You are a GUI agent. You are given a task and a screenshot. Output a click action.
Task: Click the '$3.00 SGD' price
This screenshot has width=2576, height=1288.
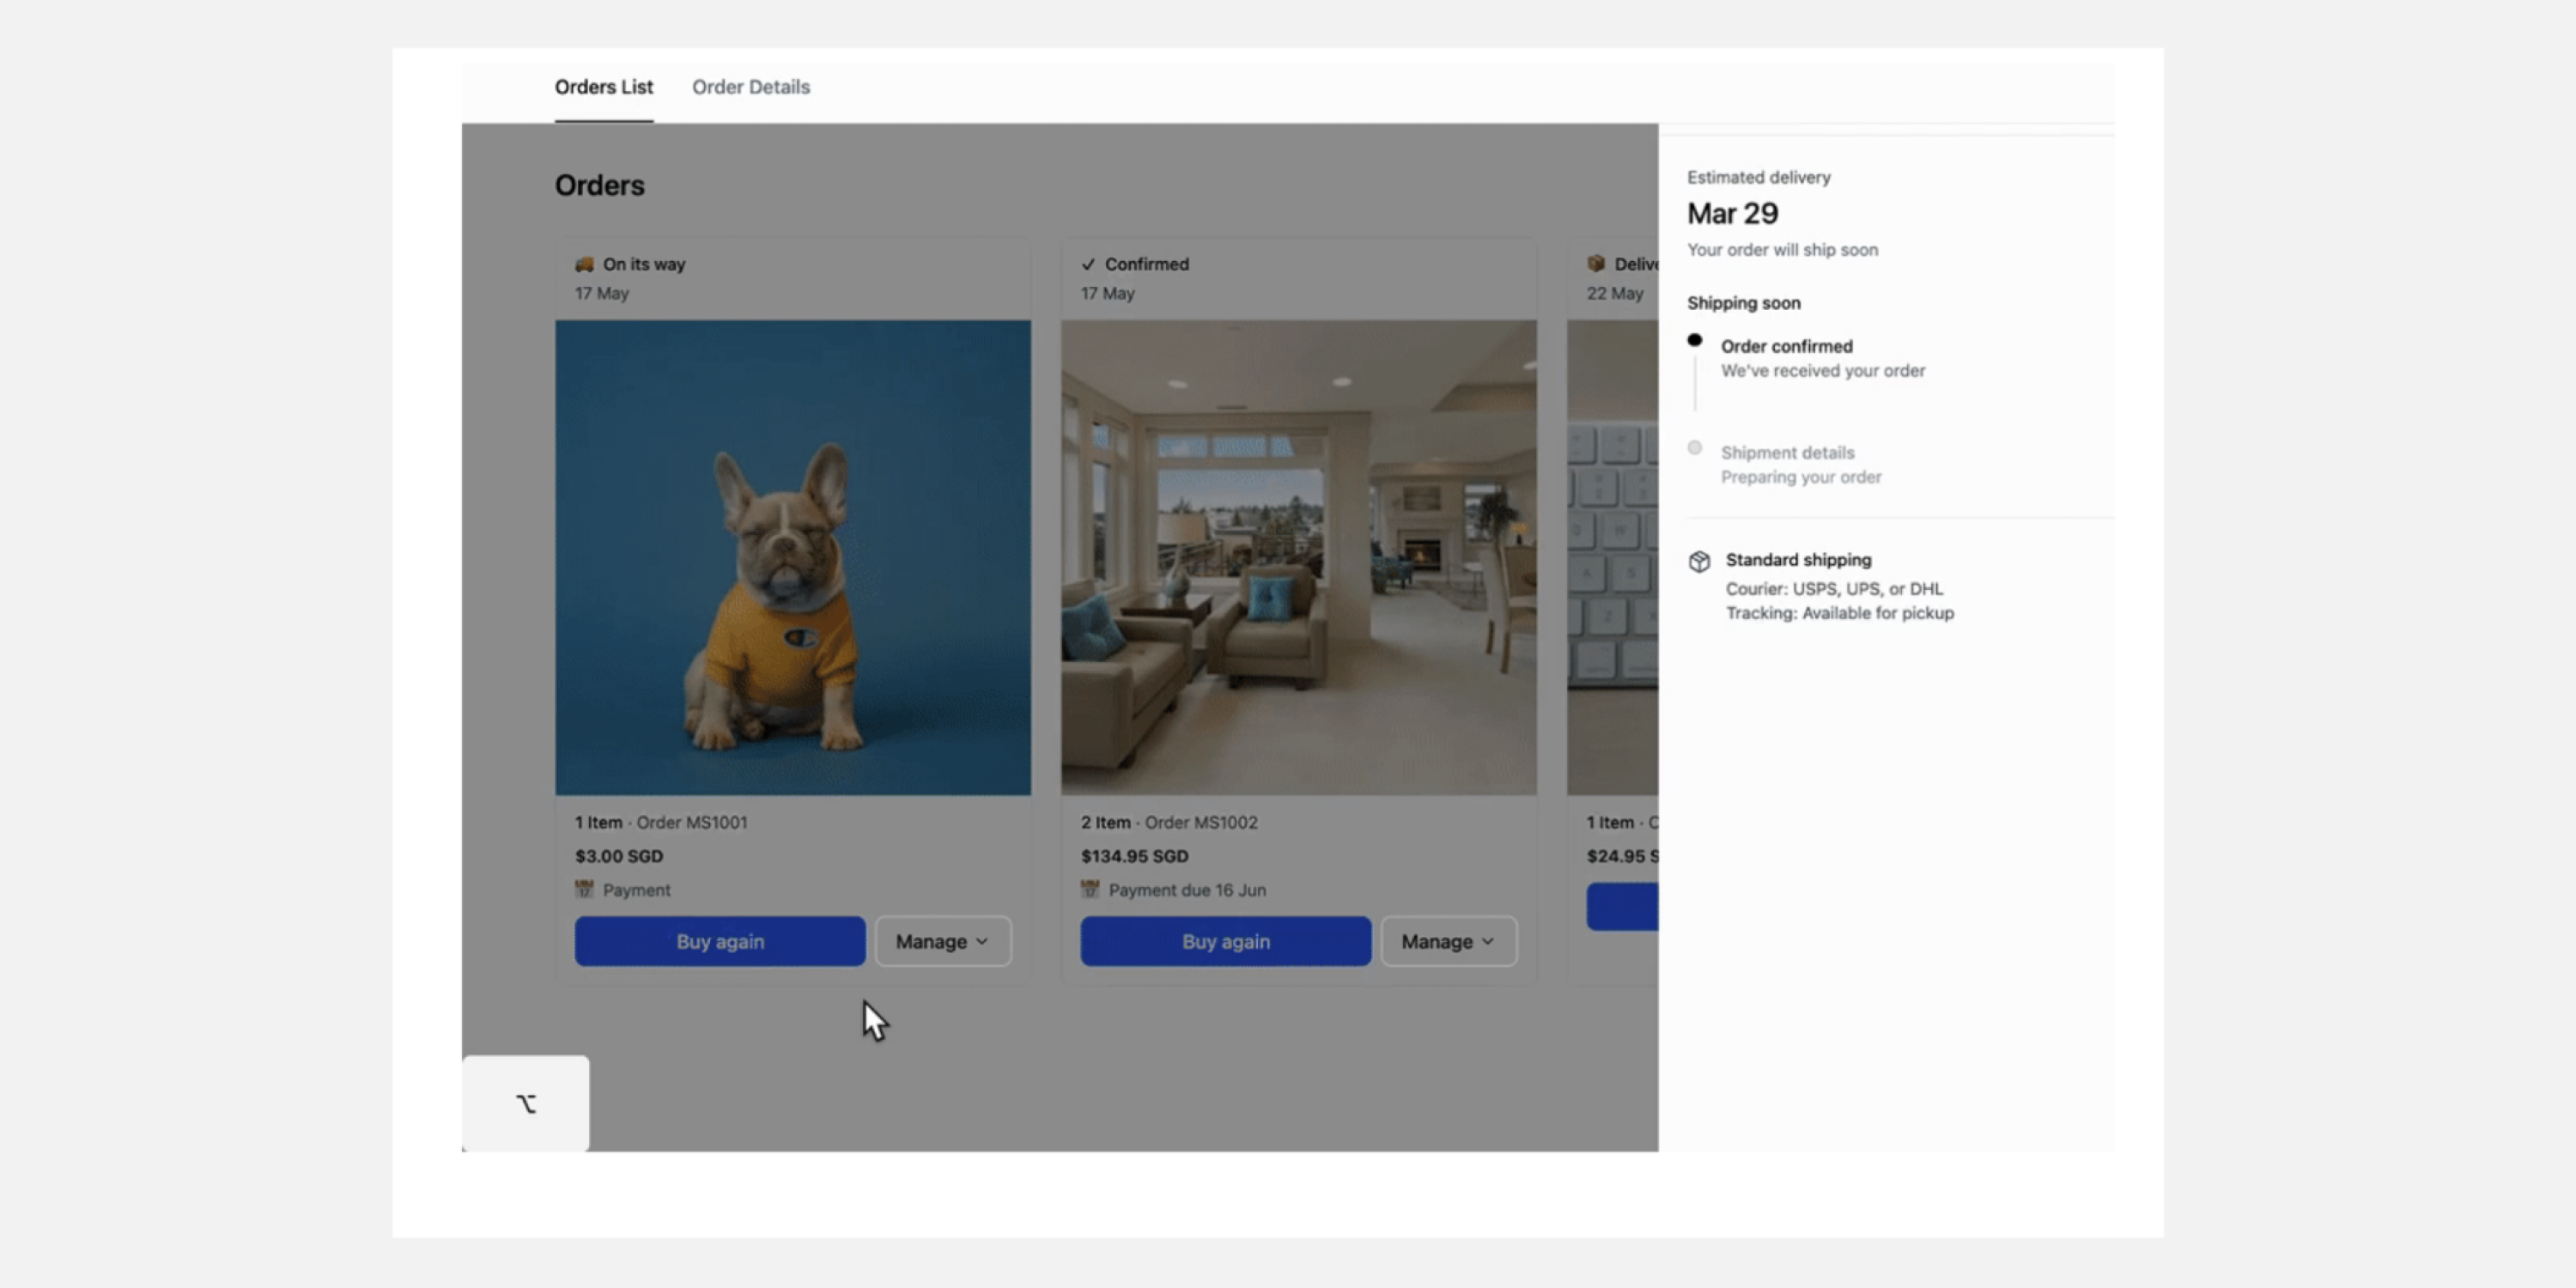(619, 856)
